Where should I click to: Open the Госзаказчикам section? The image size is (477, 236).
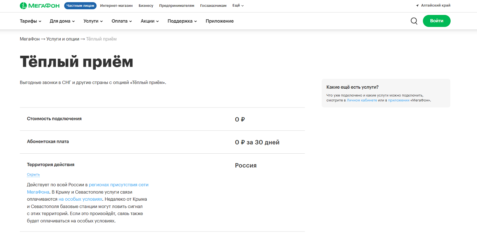click(x=213, y=6)
